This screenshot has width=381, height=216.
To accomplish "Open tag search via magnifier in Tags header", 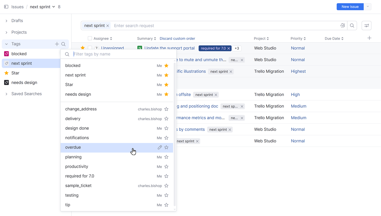I will (64, 44).
